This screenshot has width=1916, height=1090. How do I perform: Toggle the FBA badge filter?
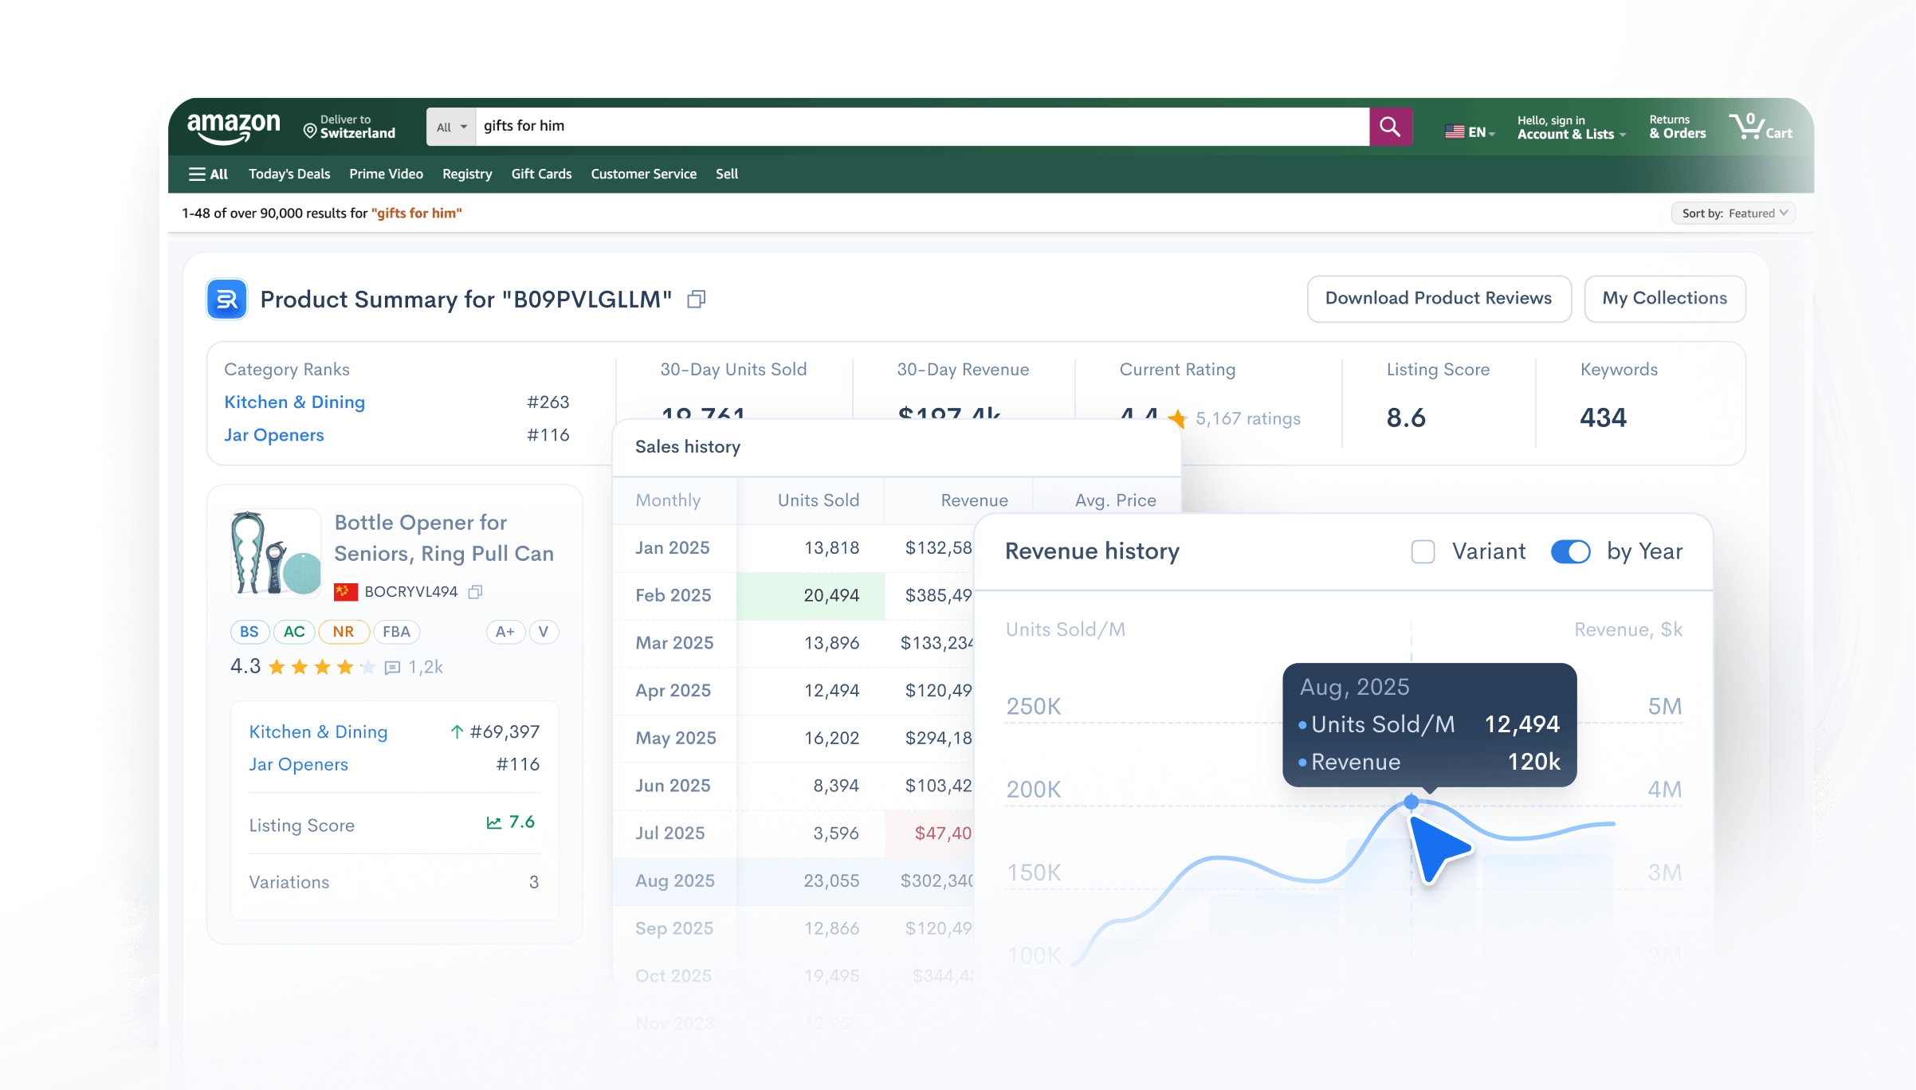click(x=396, y=632)
